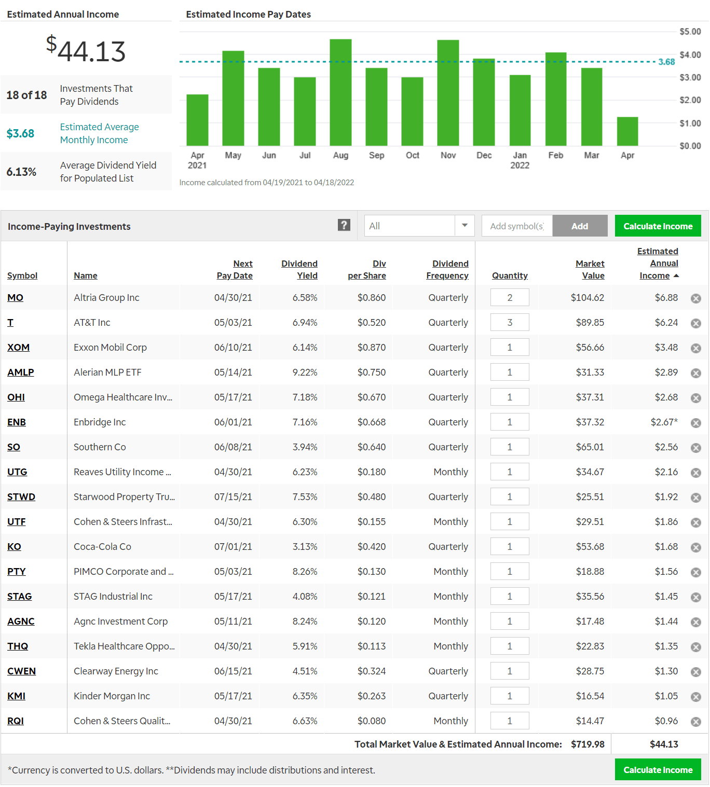The image size is (710, 787).
Task: Sort by Next Pay Date column
Action: [235, 270]
